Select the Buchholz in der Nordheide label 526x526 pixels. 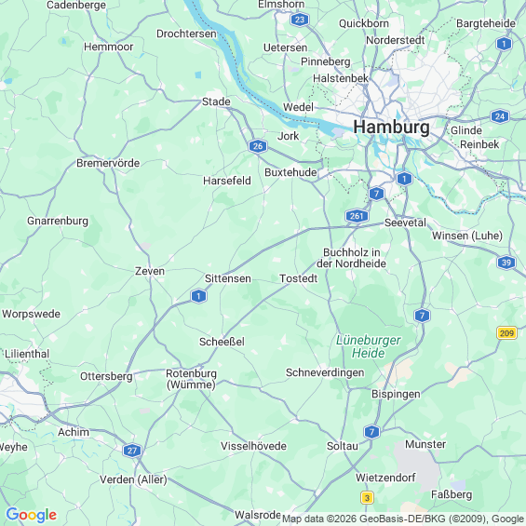351,258
